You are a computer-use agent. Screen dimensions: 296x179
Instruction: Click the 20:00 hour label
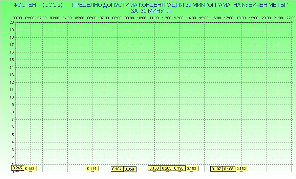(x=266, y=18)
